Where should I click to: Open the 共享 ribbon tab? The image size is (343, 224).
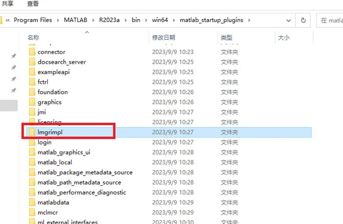[7, 4]
